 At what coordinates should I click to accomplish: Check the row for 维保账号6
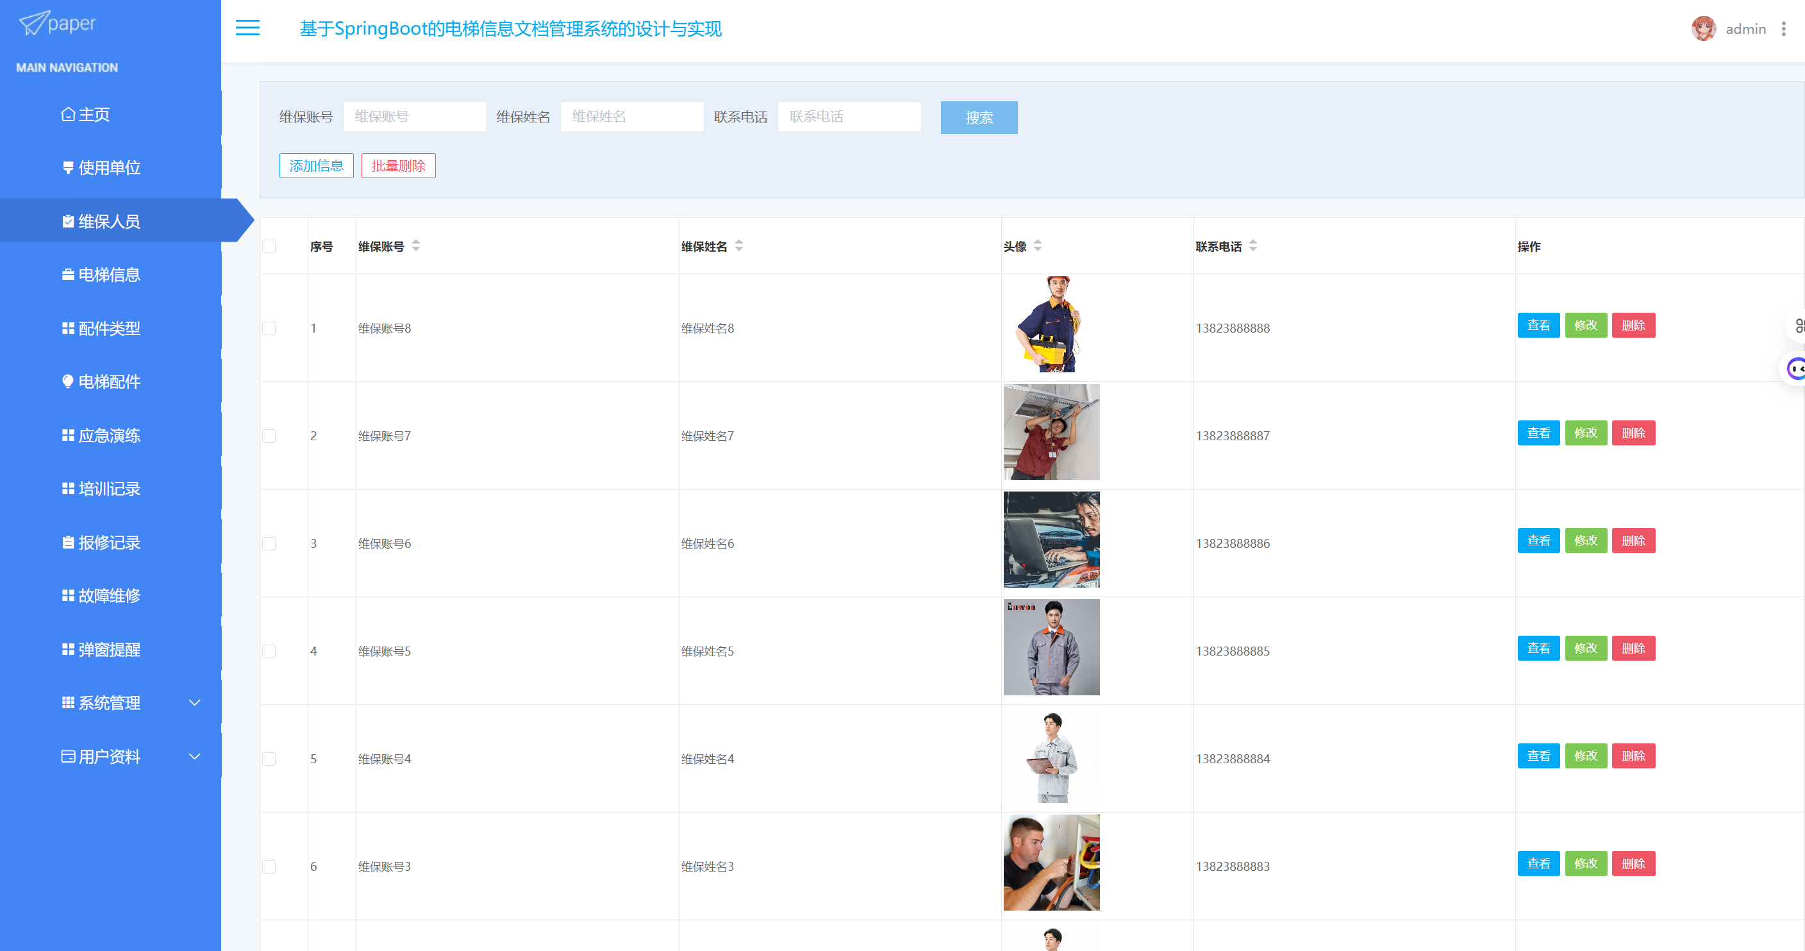[269, 544]
